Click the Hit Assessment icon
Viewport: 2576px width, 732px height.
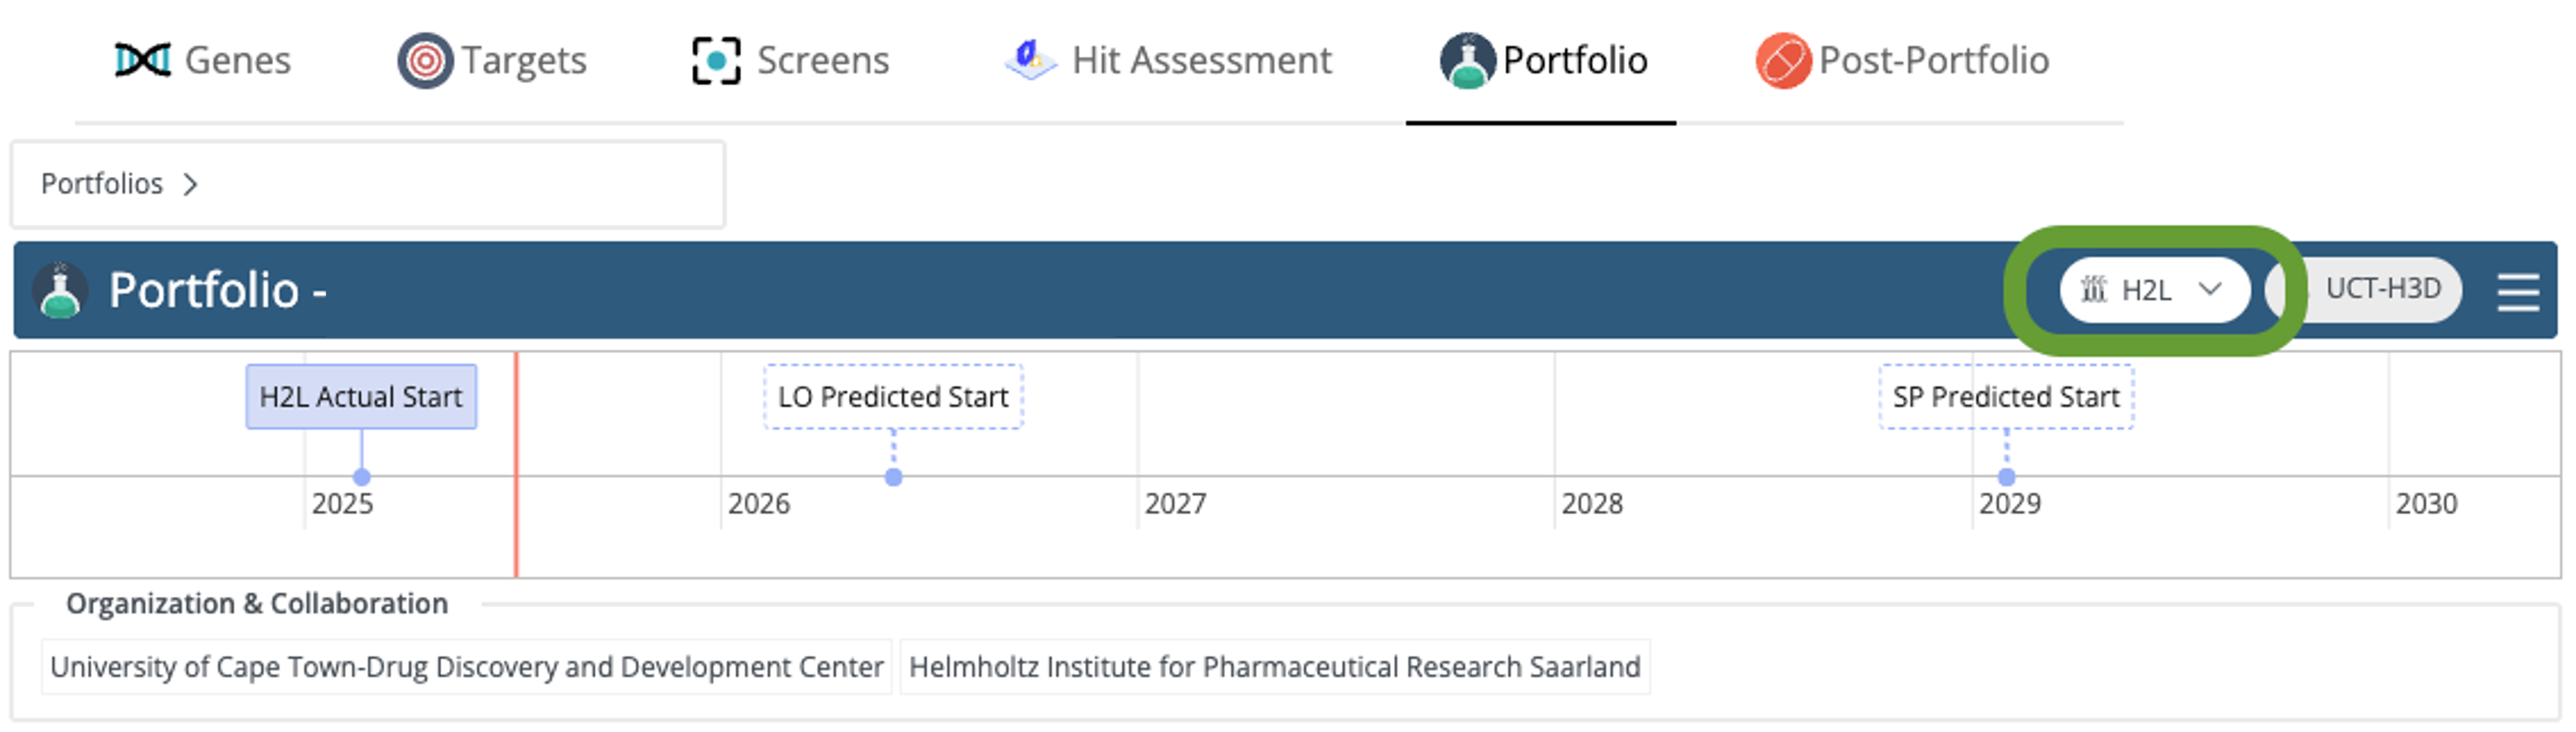(1030, 60)
